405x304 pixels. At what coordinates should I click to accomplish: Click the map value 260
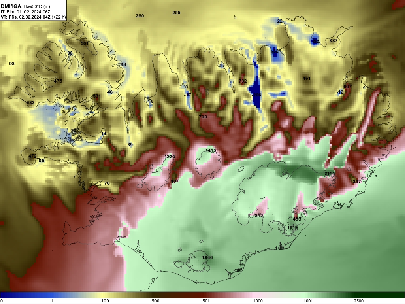(140, 16)
